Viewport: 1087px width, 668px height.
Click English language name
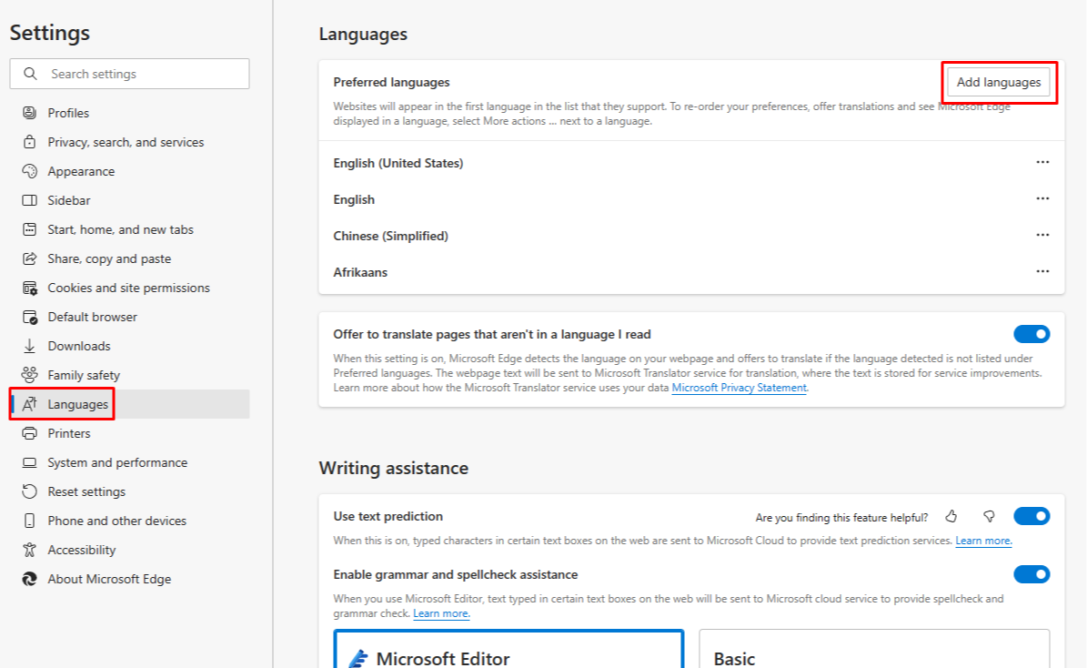tap(354, 199)
